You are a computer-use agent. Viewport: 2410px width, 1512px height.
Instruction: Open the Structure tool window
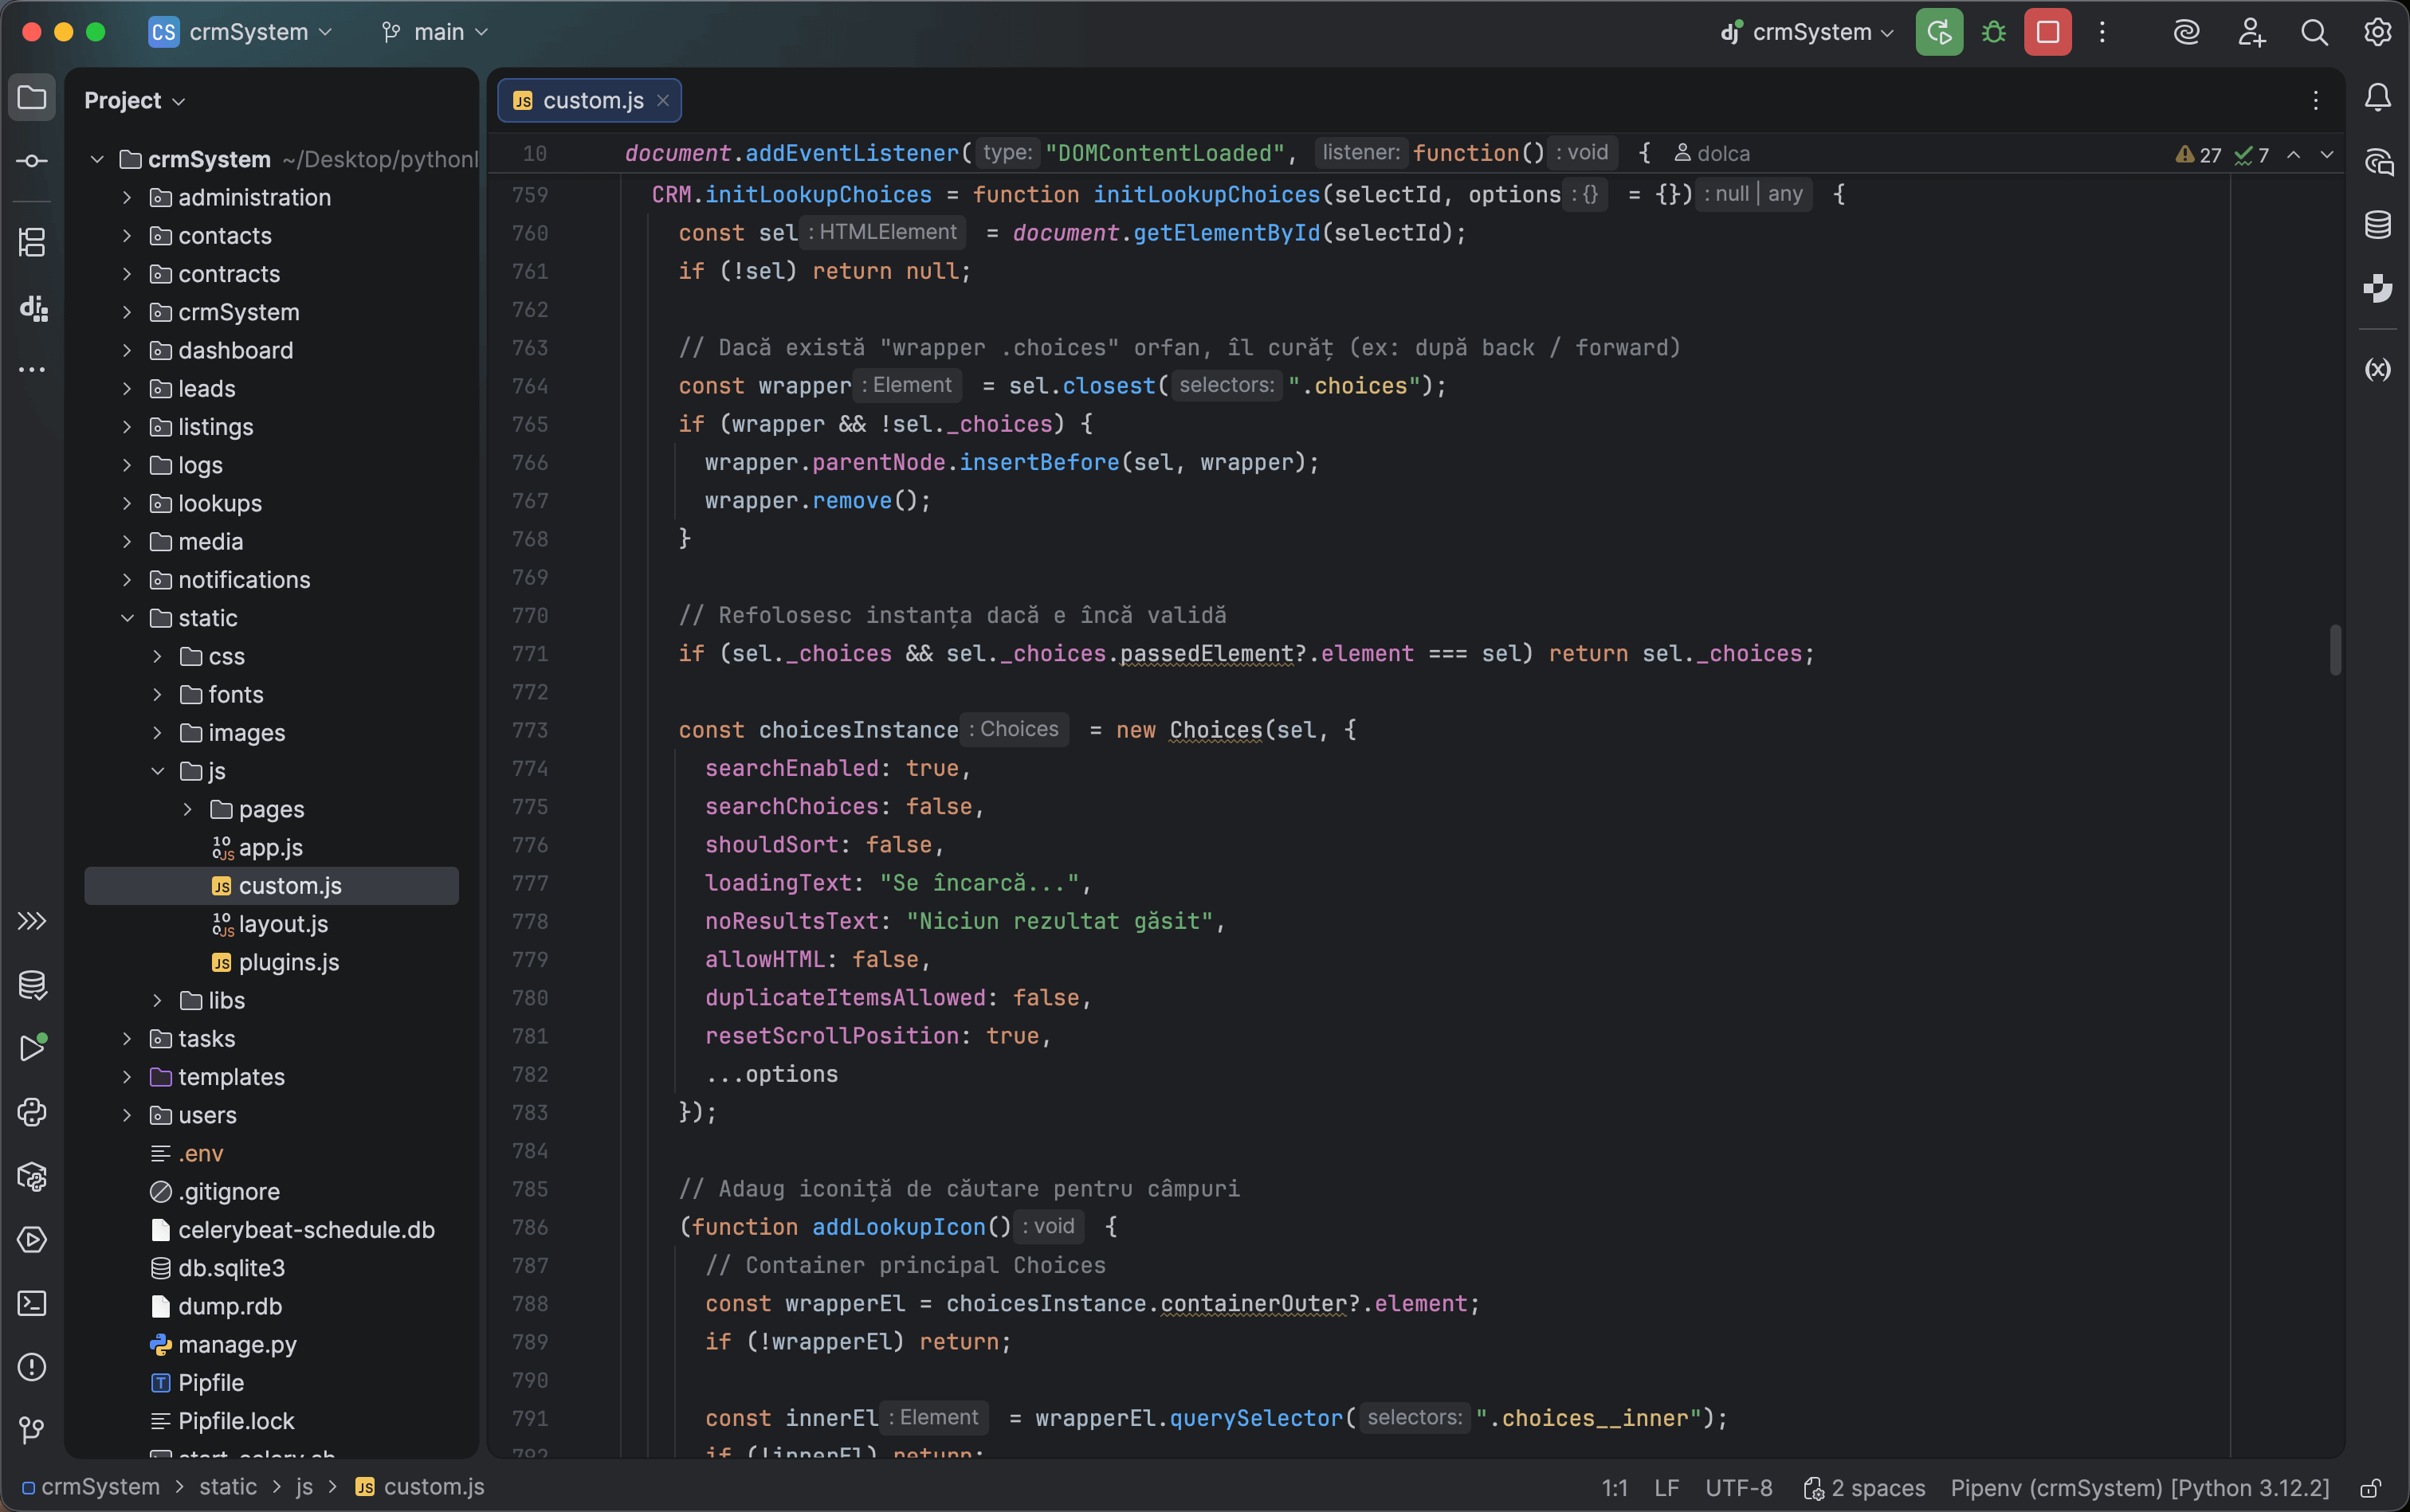[33, 242]
